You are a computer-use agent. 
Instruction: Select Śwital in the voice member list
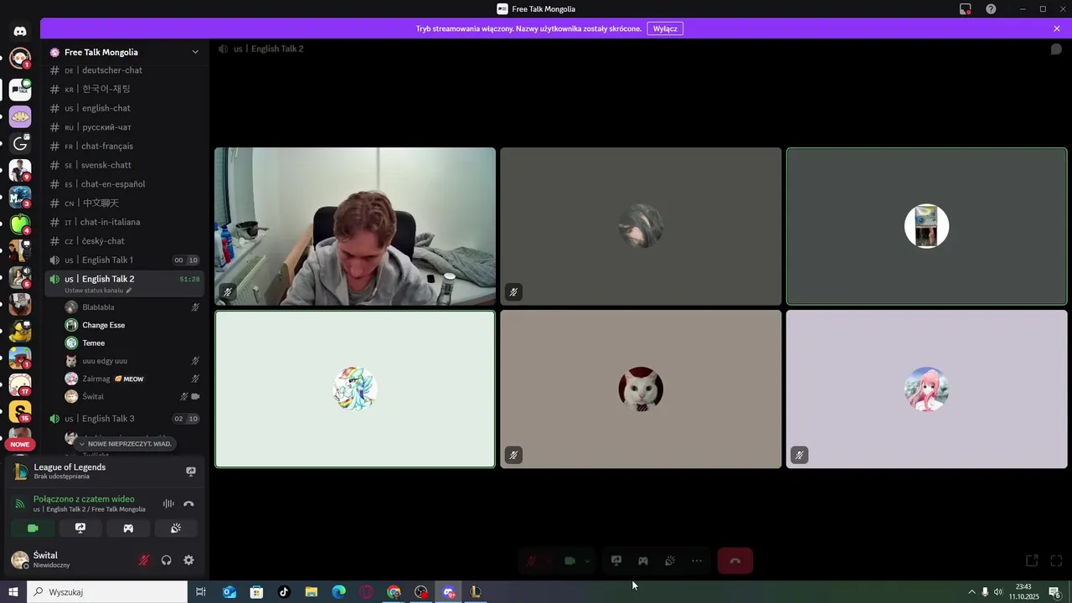pos(133,396)
